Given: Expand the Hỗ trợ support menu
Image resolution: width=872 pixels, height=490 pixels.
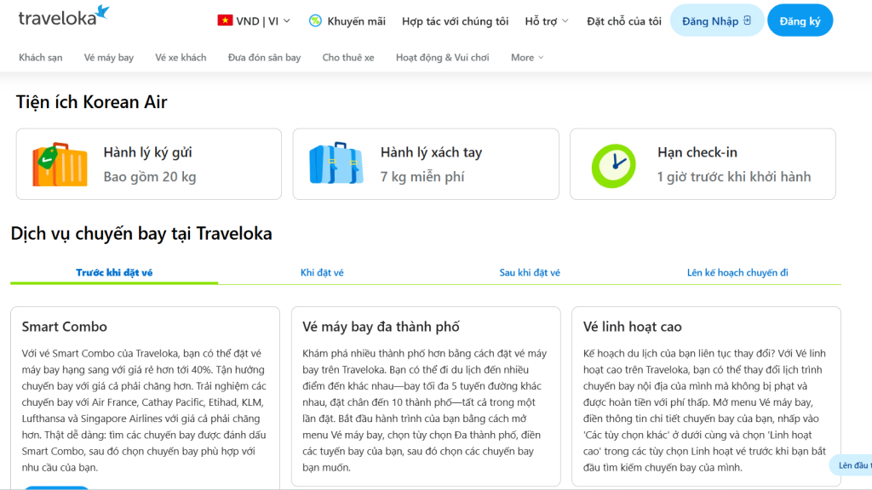Looking at the screenshot, I should coord(547,21).
